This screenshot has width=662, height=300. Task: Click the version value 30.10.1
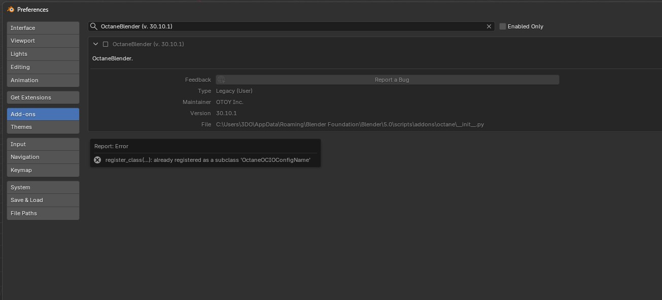(226, 113)
